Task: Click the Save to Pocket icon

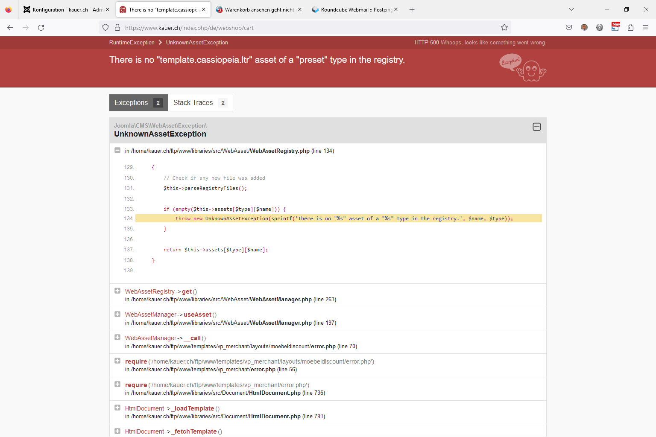Action: [569, 28]
